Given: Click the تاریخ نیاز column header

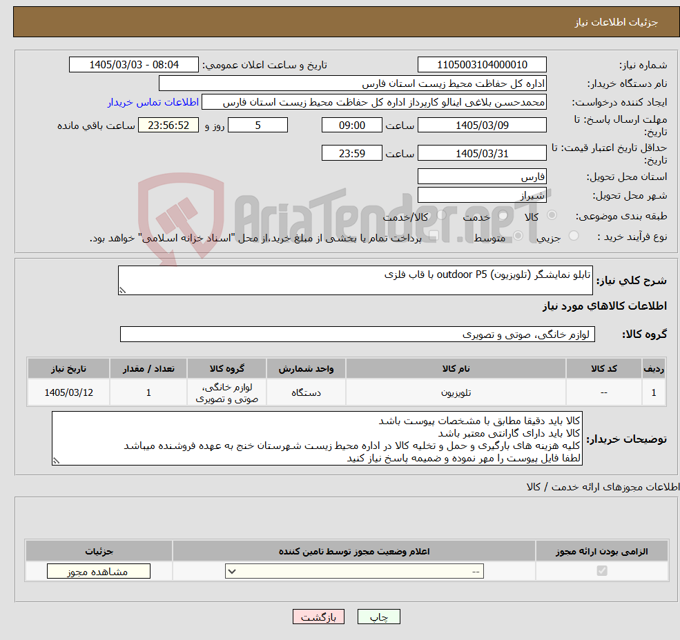Looking at the screenshot, I should 68,369.
